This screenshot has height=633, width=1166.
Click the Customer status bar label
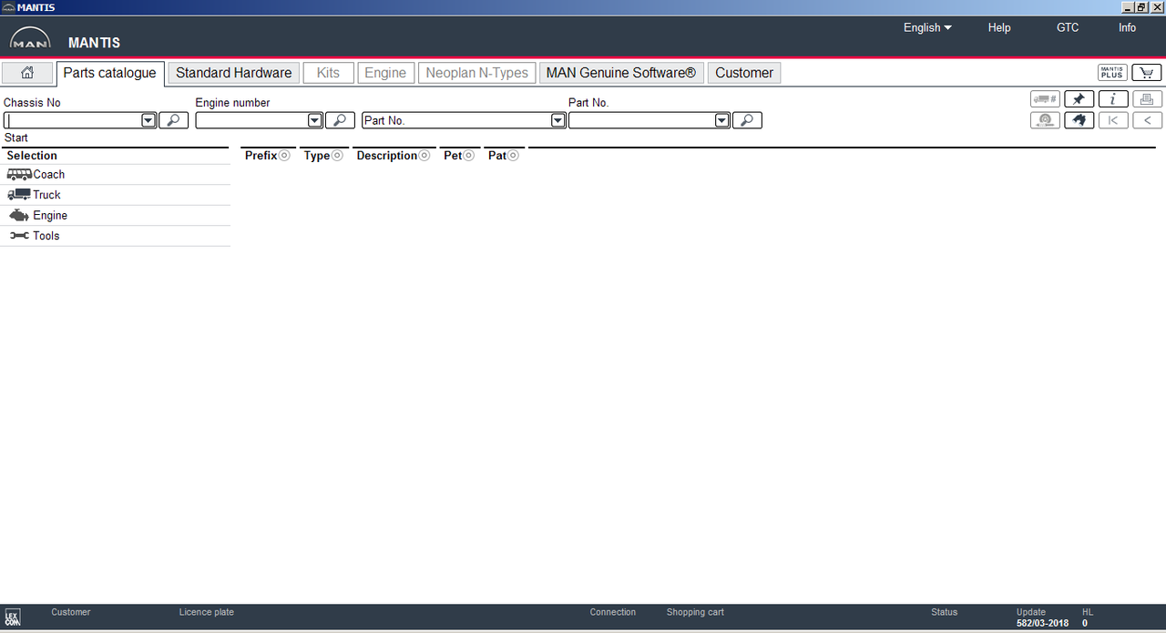(x=71, y=612)
